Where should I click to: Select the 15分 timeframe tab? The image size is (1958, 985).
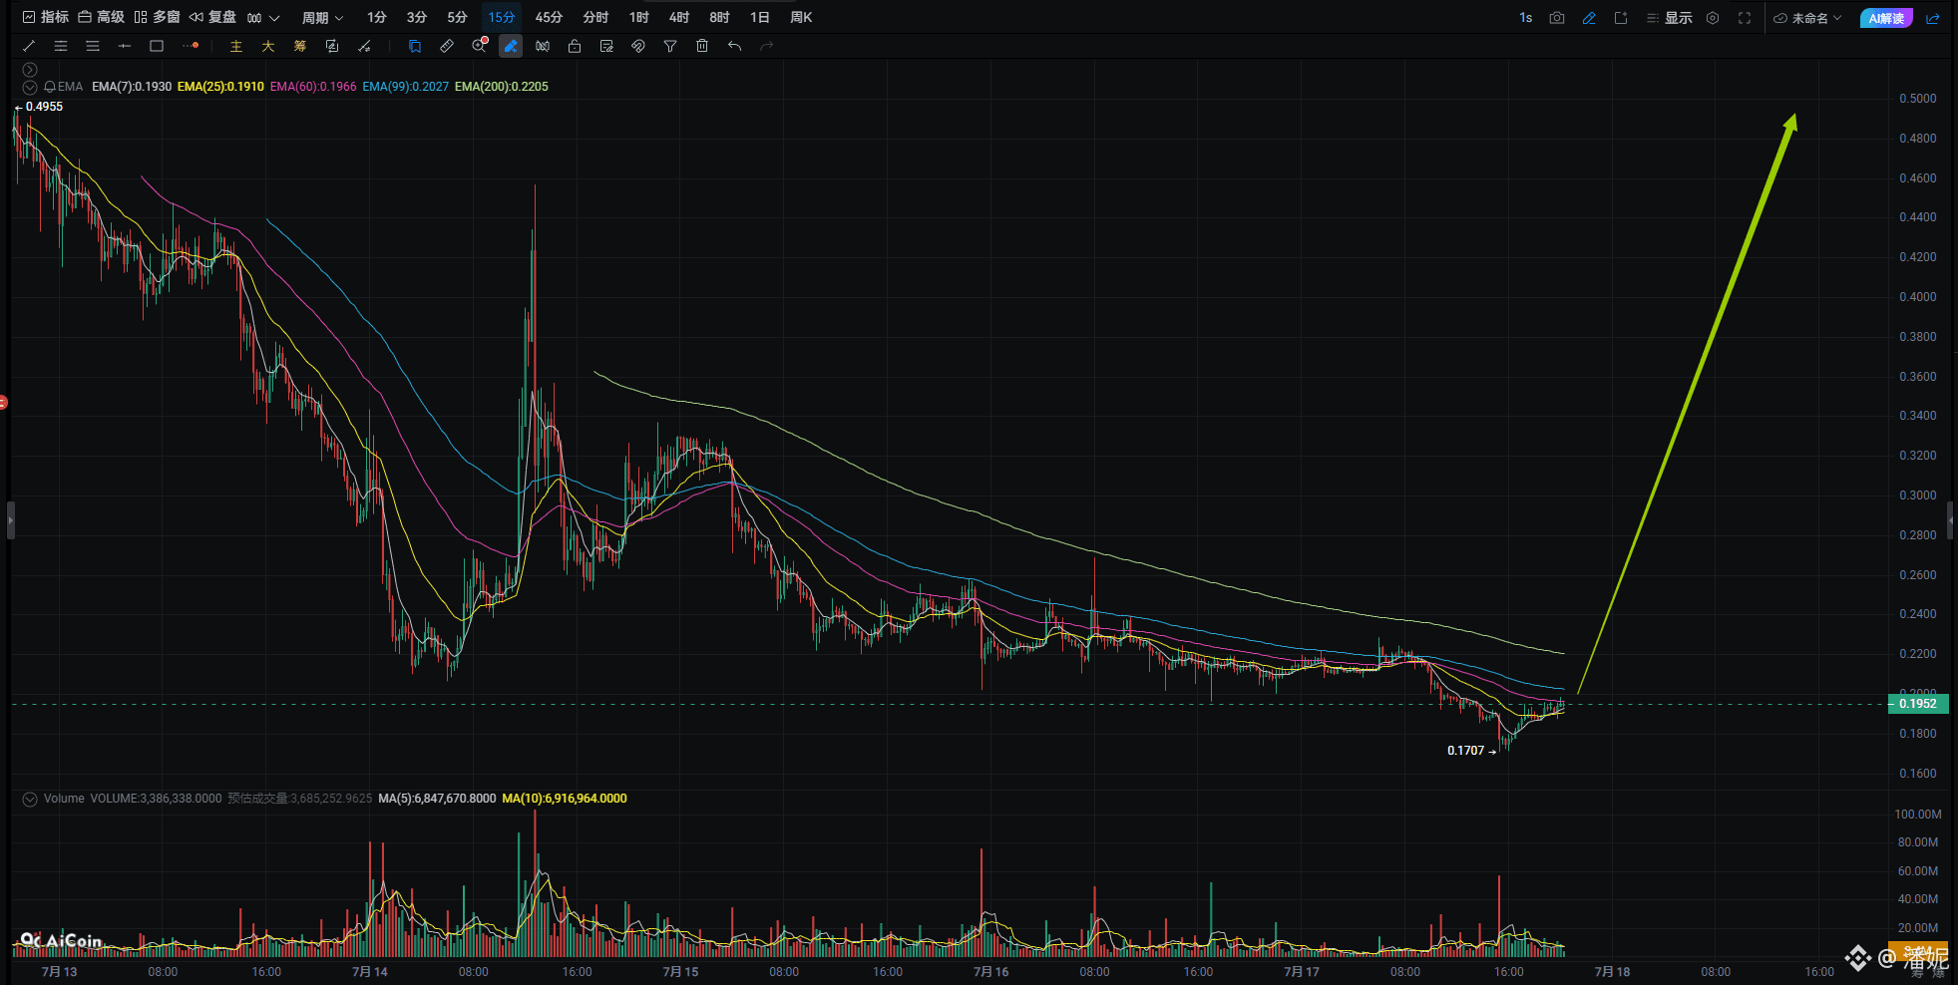pyautogui.click(x=502, y=17)
